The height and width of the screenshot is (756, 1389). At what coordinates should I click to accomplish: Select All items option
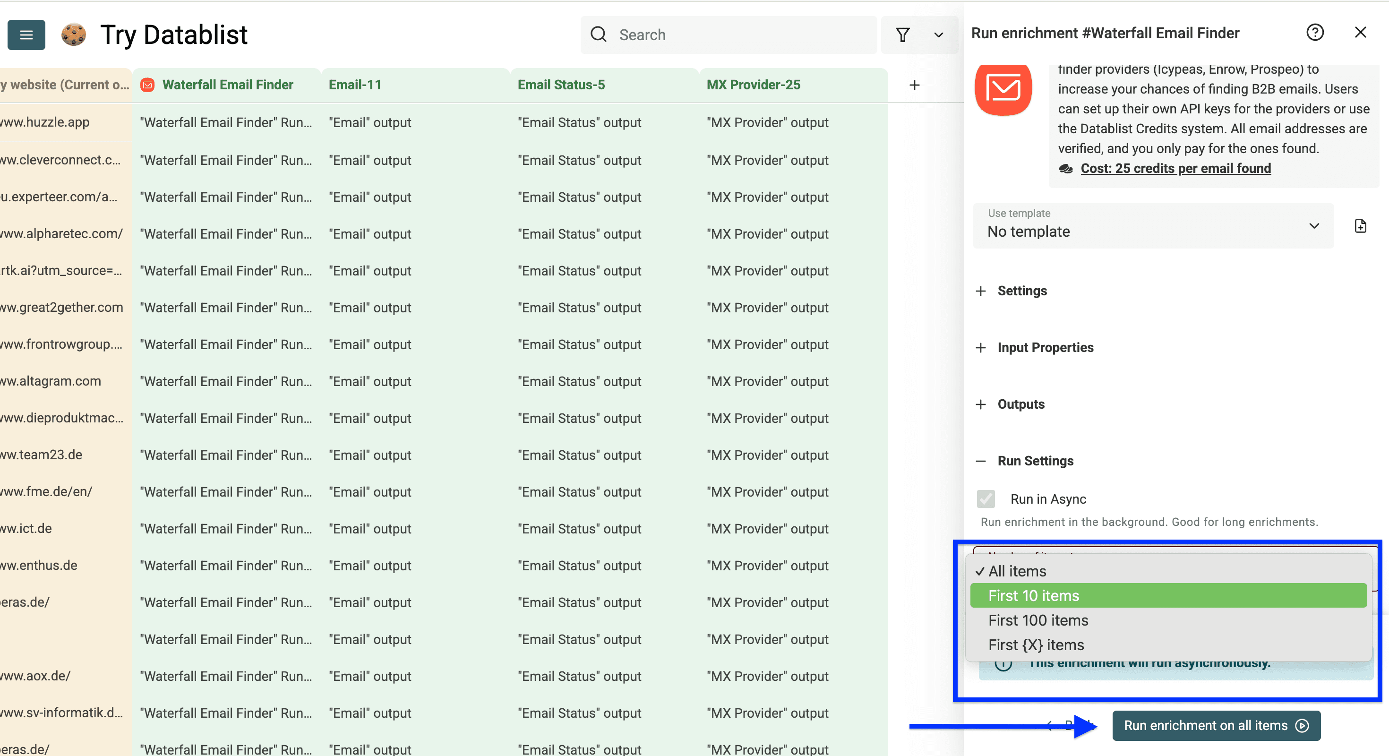point(1168,571)
